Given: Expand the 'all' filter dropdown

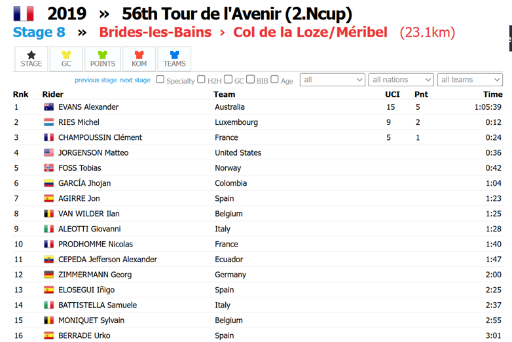Looking at the screenshot, I should pyautogui.click(x=333, y=80).
